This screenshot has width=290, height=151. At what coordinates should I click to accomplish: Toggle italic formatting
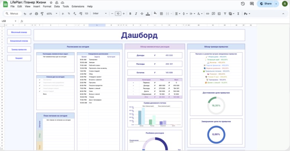pyautogui.click(x=136, y=14)
